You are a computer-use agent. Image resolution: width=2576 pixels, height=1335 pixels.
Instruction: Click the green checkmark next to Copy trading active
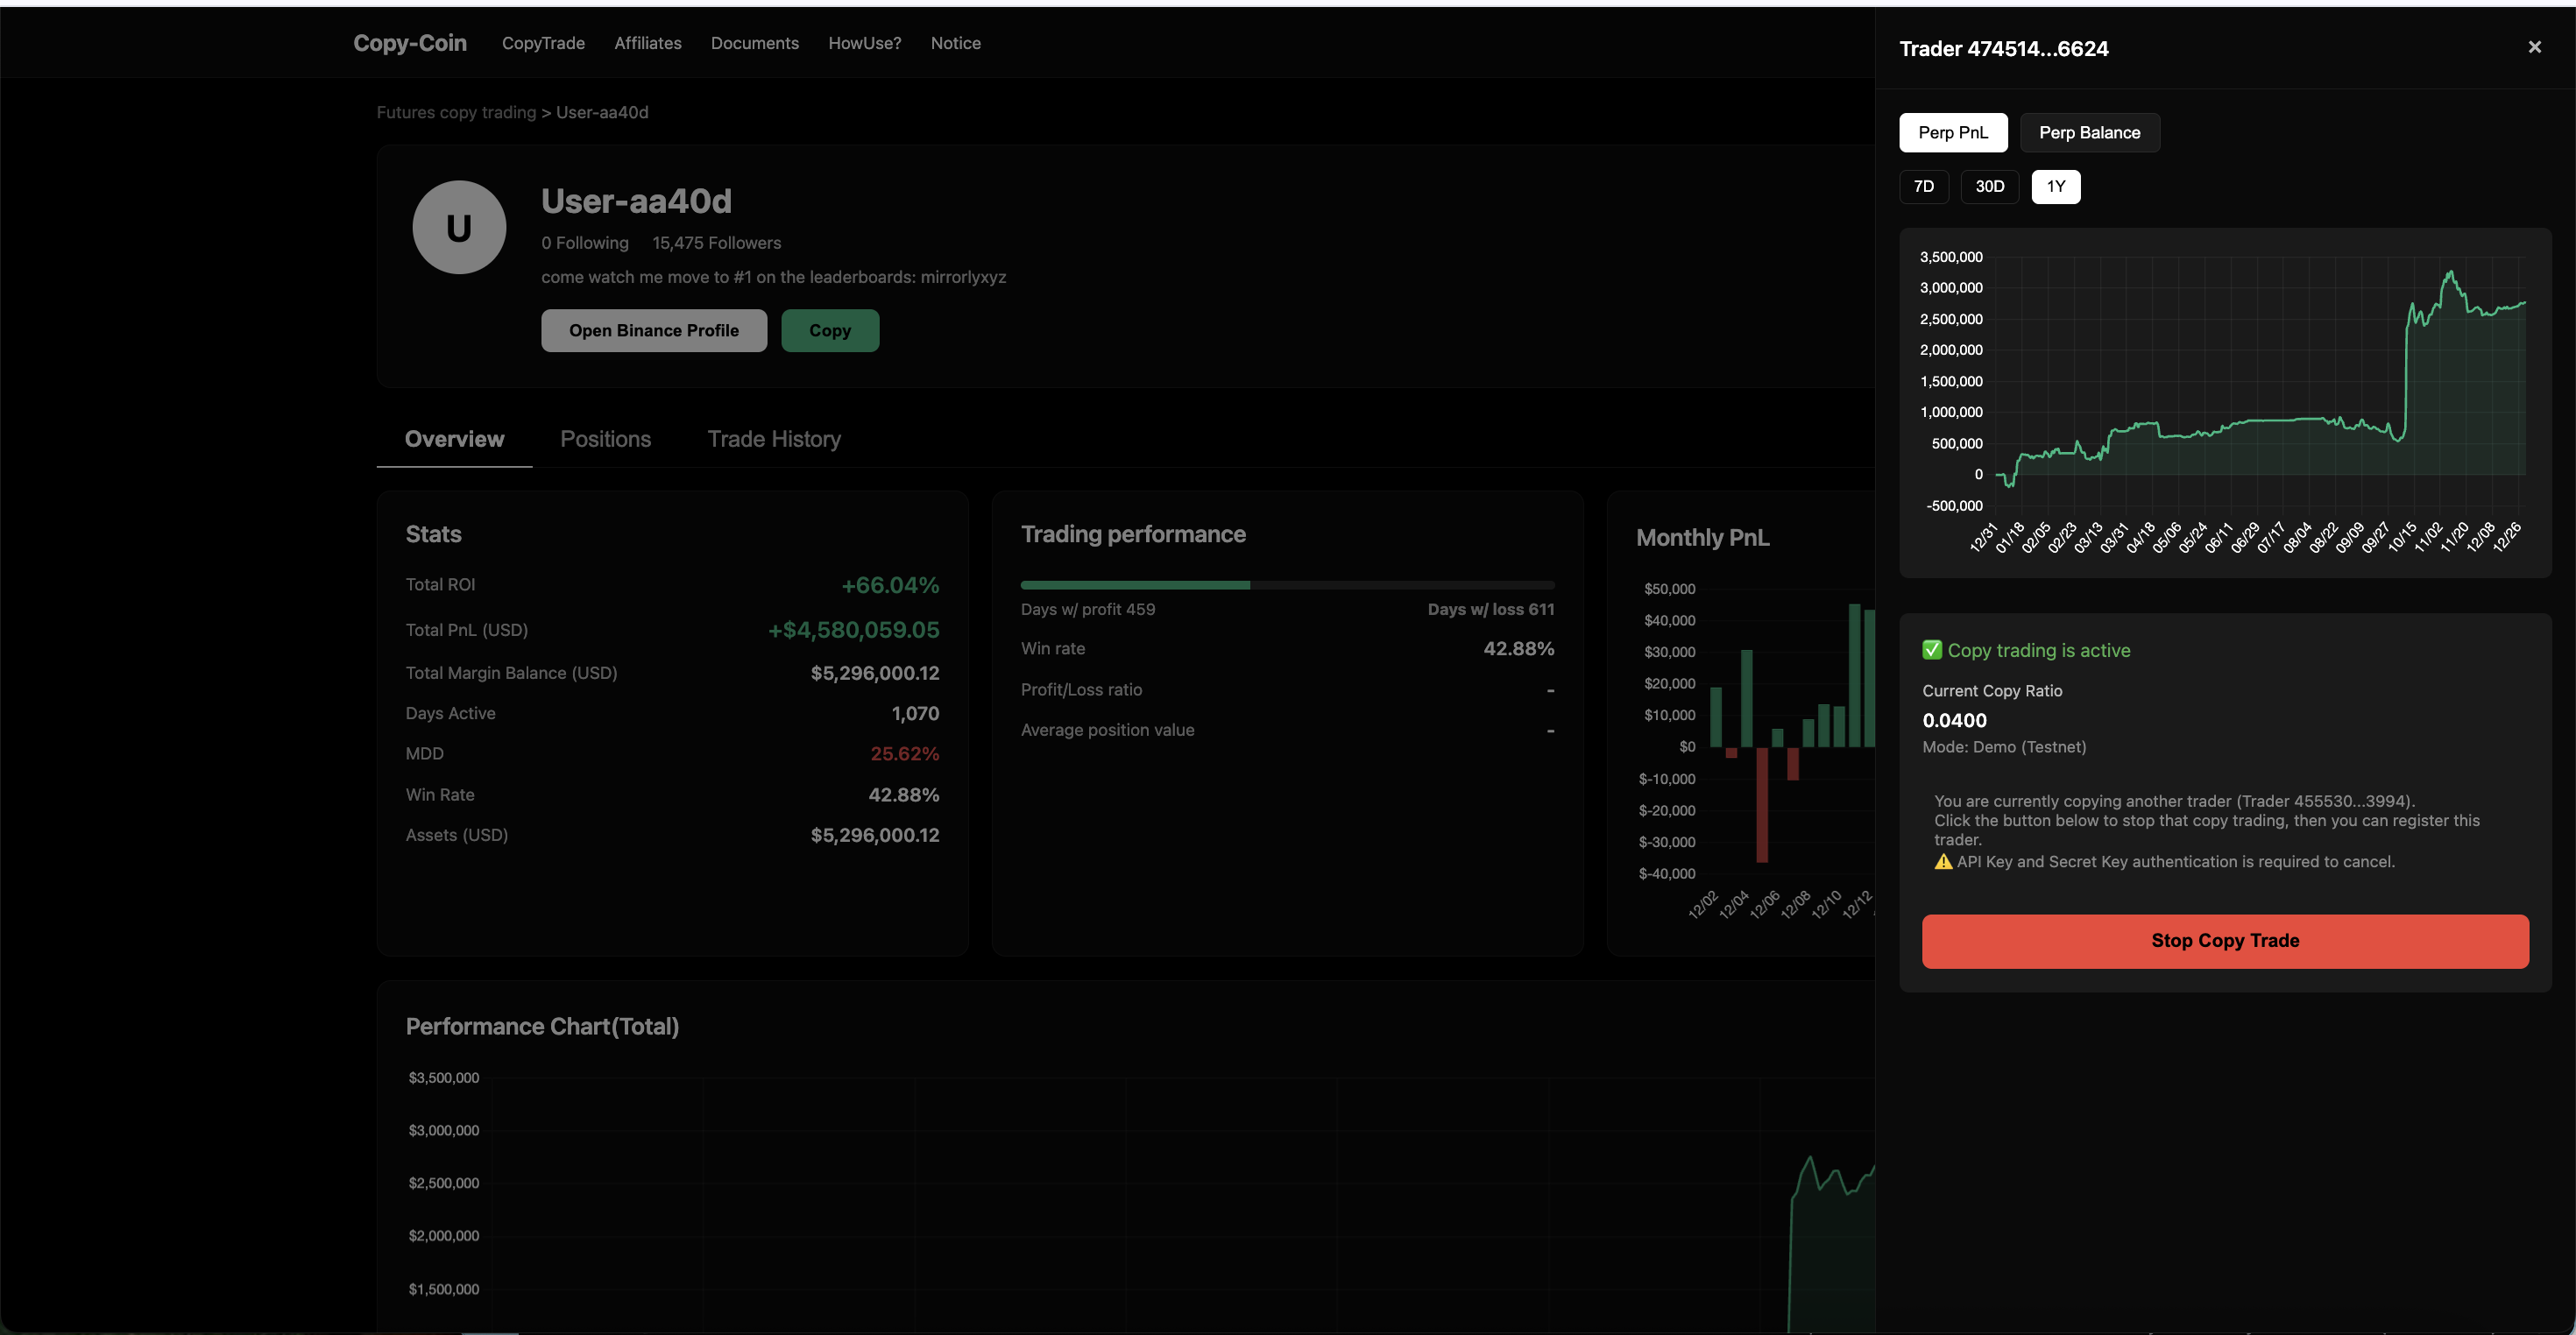(x=1932, y=650)
